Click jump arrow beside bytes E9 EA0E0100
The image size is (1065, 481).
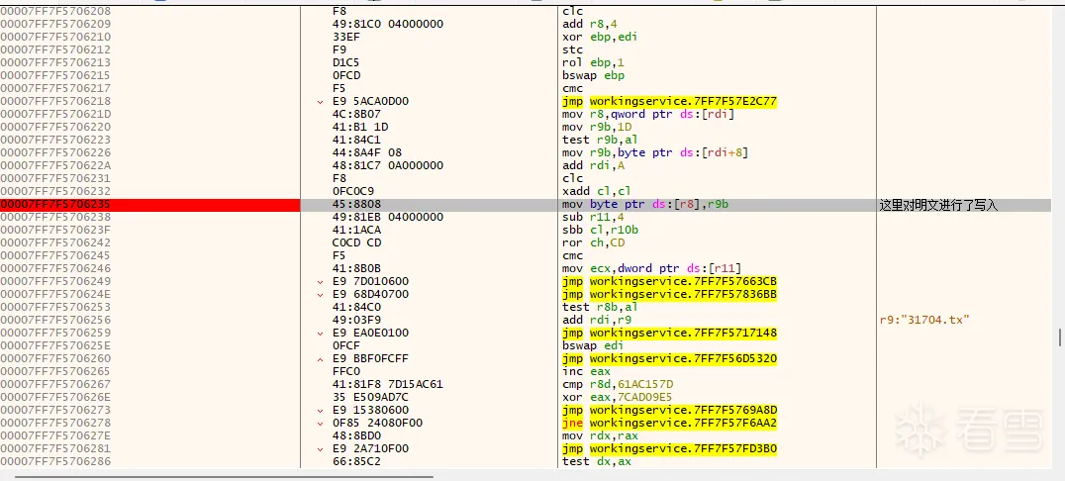tap(320, 334)
